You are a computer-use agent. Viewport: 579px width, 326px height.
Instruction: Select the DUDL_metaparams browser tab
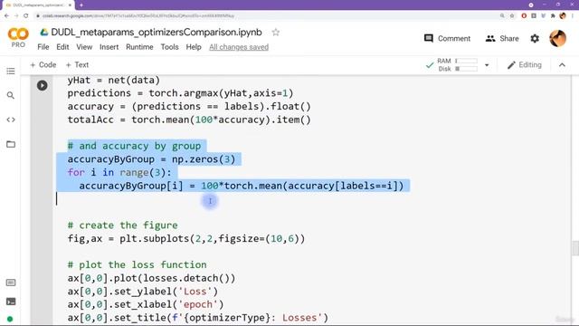(37, 5)
